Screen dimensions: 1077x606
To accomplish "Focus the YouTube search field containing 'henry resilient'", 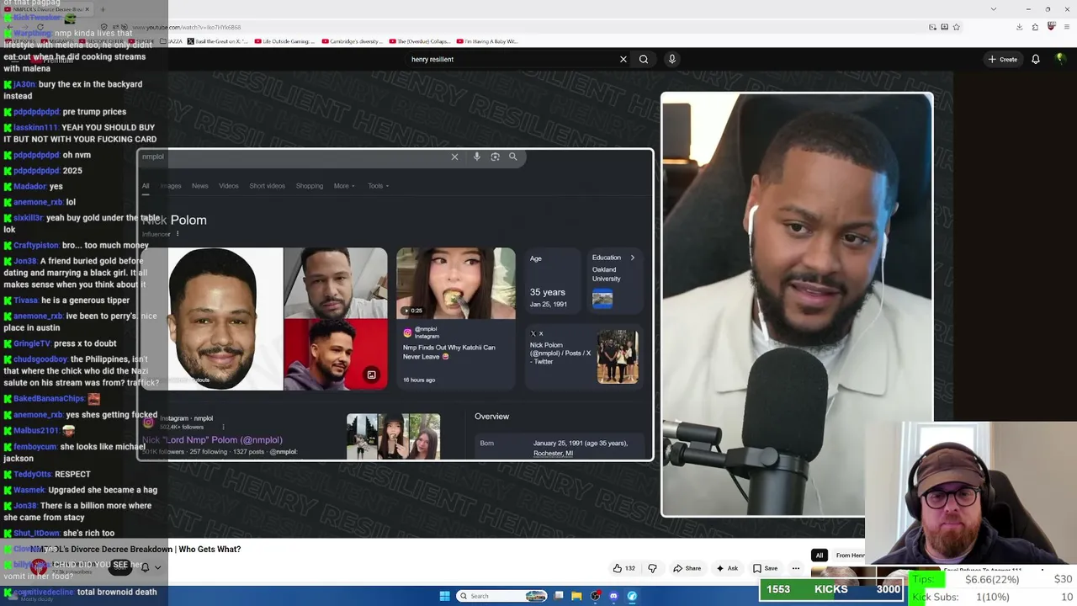I will click(512, 59).
